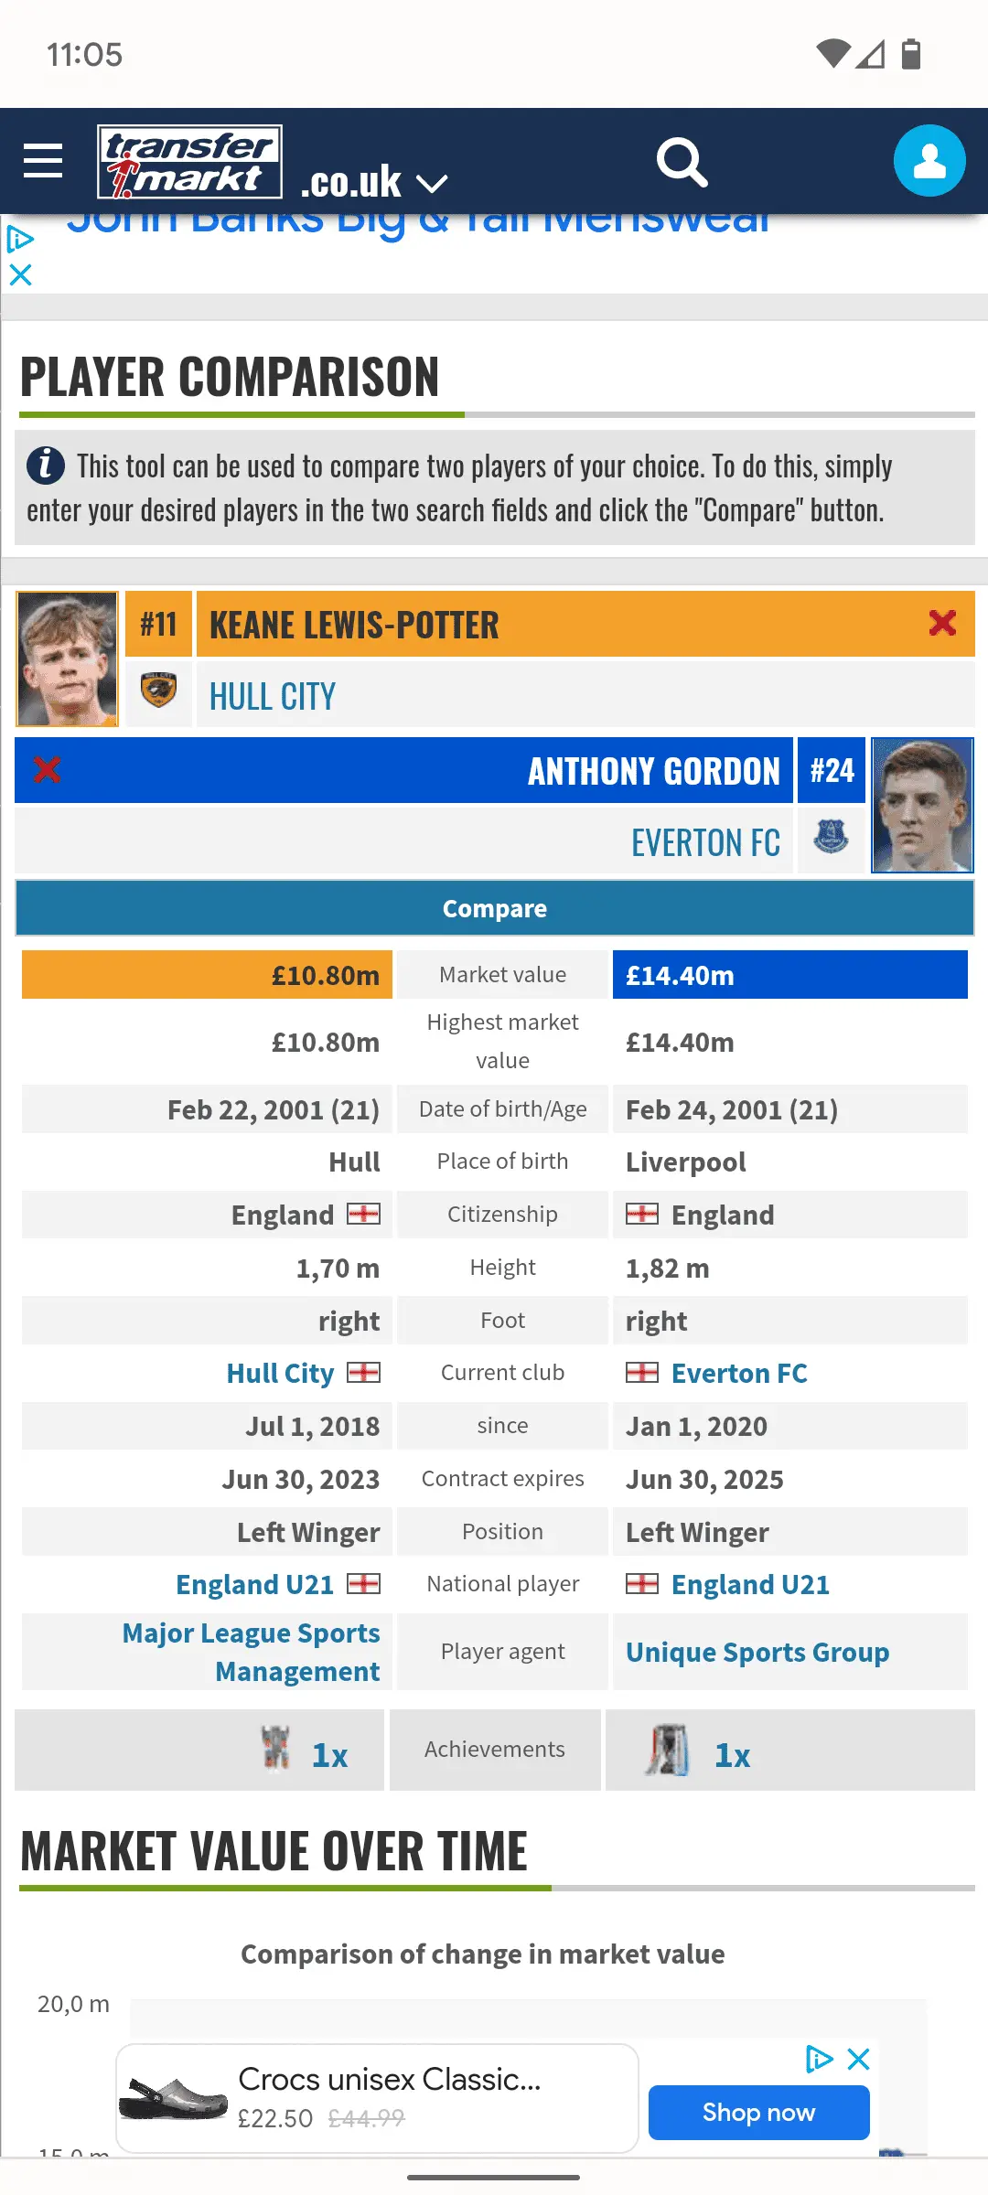The width and height of the screenshot is (988, 2195).
Task: Click Lewis-Potter's achievement trophy icon
Action: (275, 1748)
